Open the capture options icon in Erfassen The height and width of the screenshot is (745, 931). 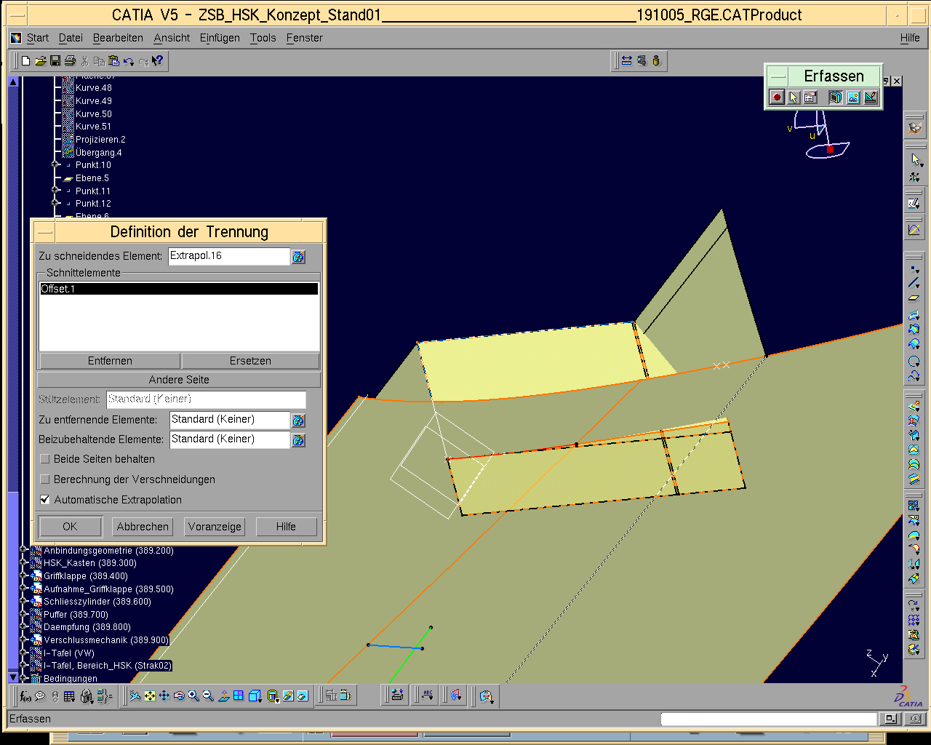[810, 97]
